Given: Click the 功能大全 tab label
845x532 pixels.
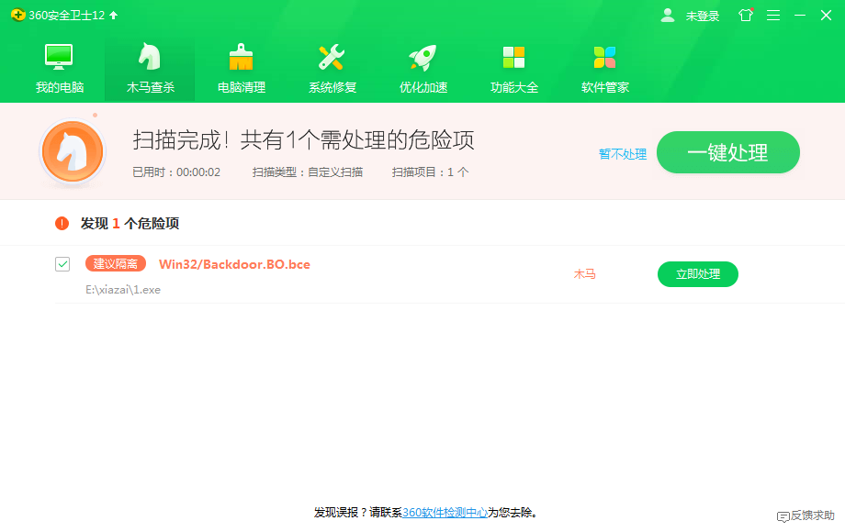Looking at the screenshot, I should tap(514, 87).
